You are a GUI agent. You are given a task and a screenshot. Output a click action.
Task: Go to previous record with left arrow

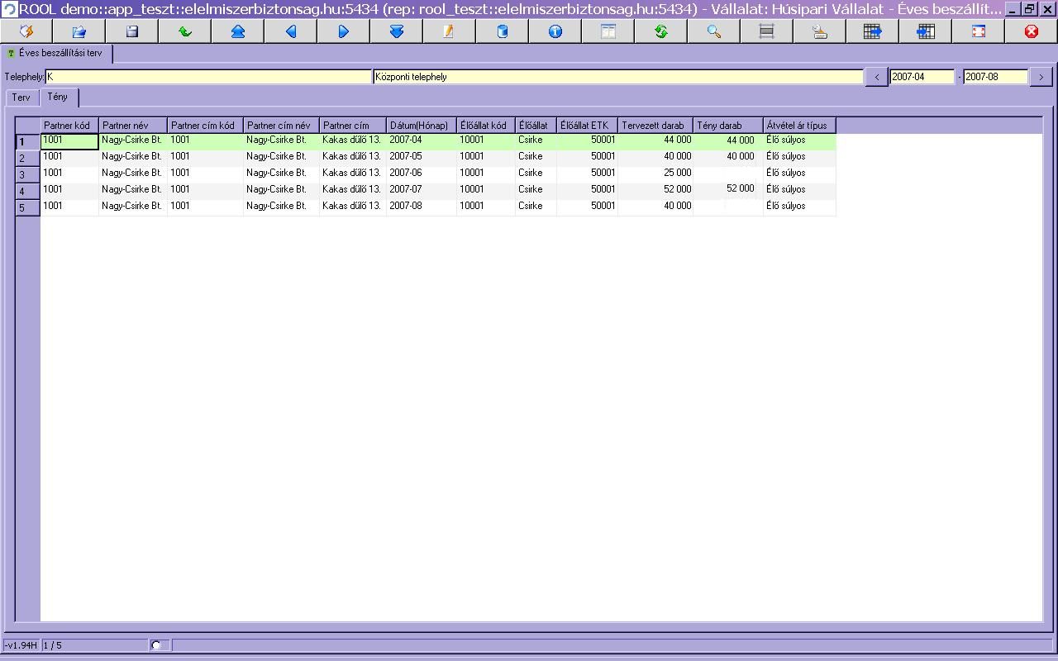291,31
